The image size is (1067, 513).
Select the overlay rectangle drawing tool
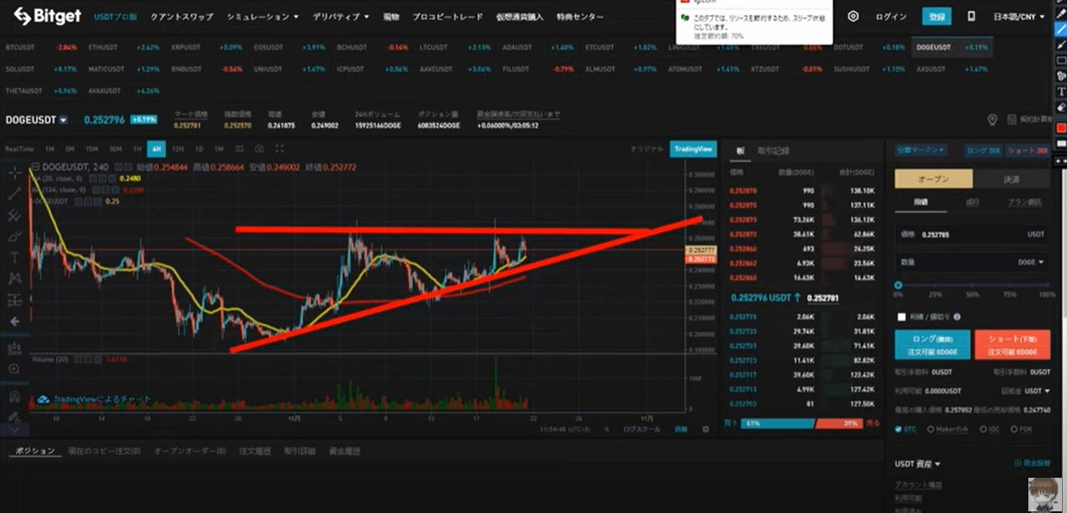coord(1060,60)
